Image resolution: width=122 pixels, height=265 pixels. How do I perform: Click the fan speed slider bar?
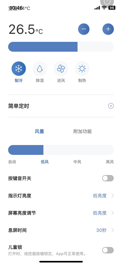[x=61, y=150]
